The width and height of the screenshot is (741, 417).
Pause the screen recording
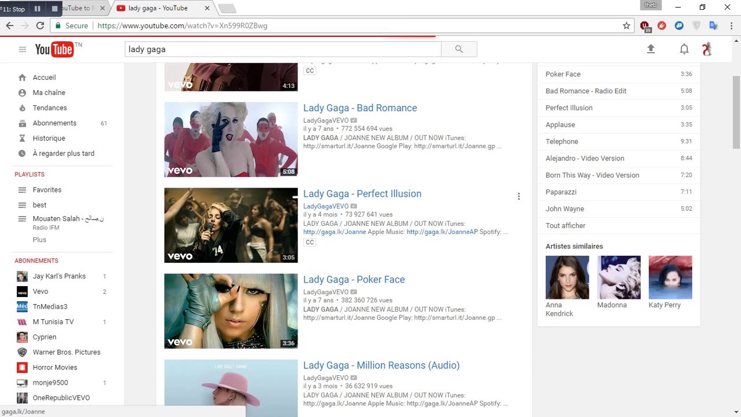(38, 9)
